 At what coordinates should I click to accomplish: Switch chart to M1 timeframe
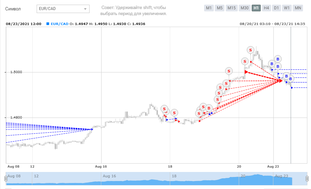(x=209, y=8)
